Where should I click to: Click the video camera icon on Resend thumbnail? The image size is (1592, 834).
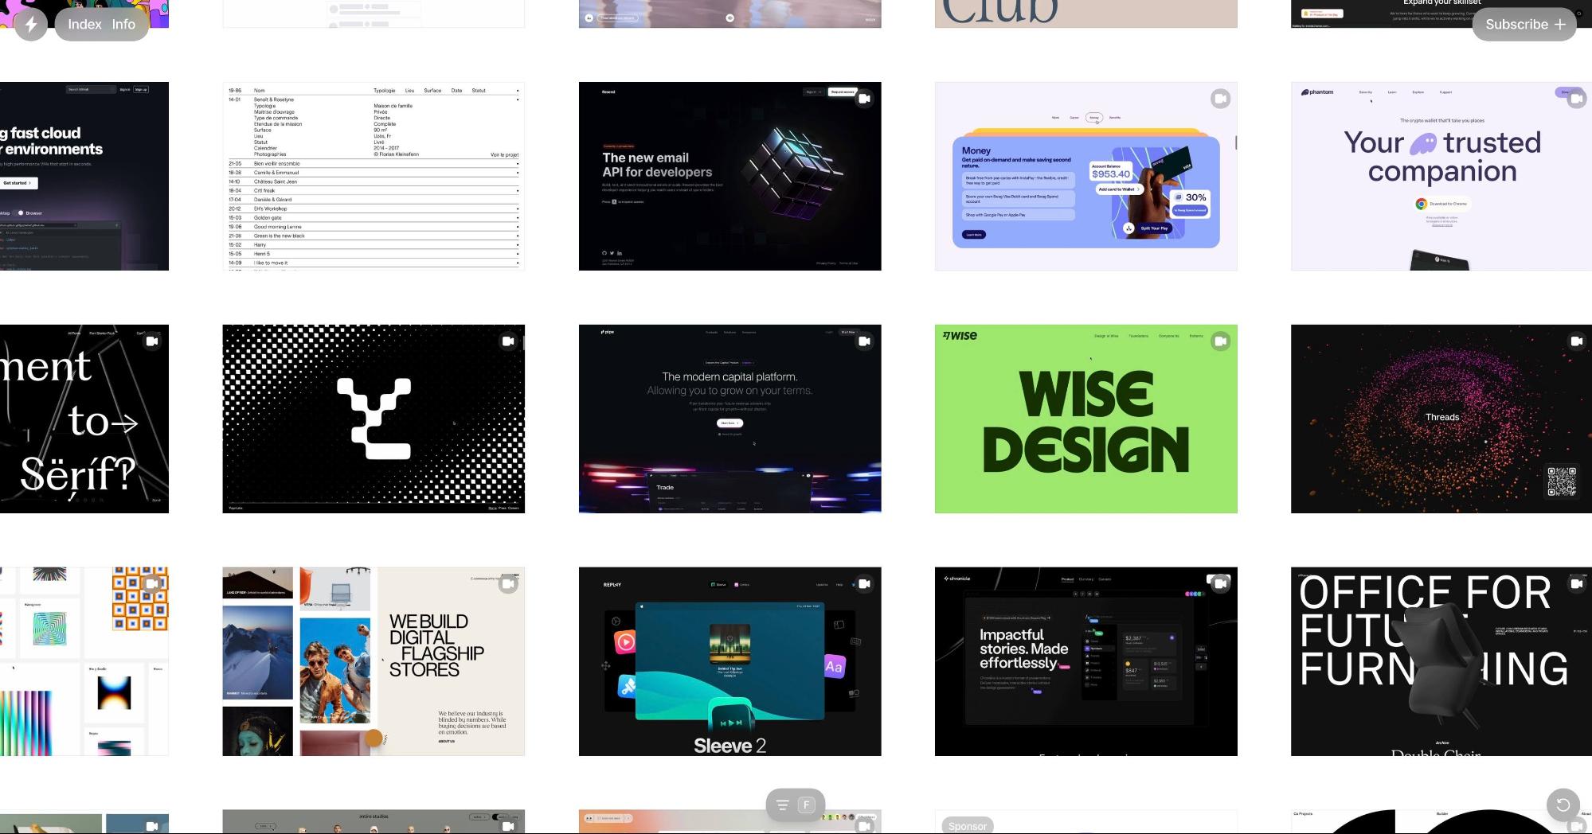[x=864, y=99]
